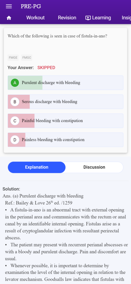
Task: Choose 'Purulent discharge with bleeding' answer
Action: pyautogui.click(x=65, y=83)
